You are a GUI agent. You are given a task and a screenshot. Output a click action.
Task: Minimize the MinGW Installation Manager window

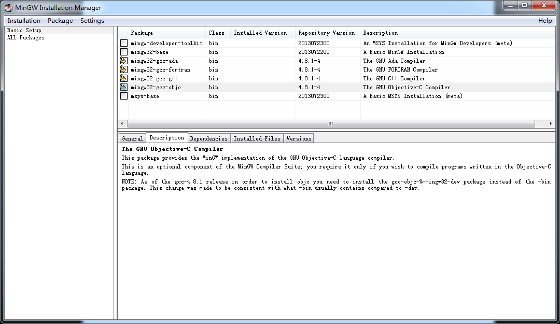[x=511, y=6]
